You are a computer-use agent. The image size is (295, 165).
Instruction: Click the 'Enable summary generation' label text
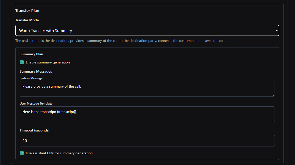(x=48, y=62)
